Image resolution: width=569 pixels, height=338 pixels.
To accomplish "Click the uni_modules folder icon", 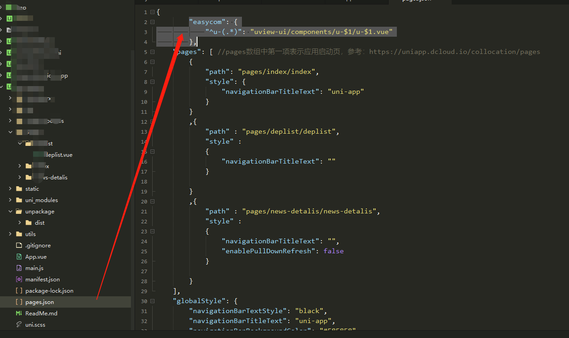I will (19, 200).
